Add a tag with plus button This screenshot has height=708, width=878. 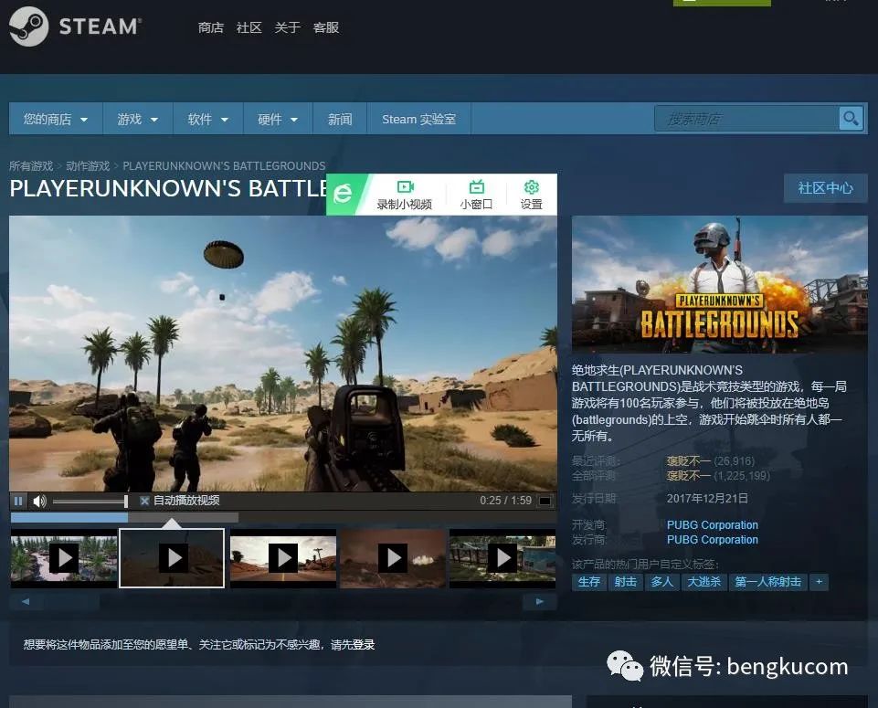[820, 582]
